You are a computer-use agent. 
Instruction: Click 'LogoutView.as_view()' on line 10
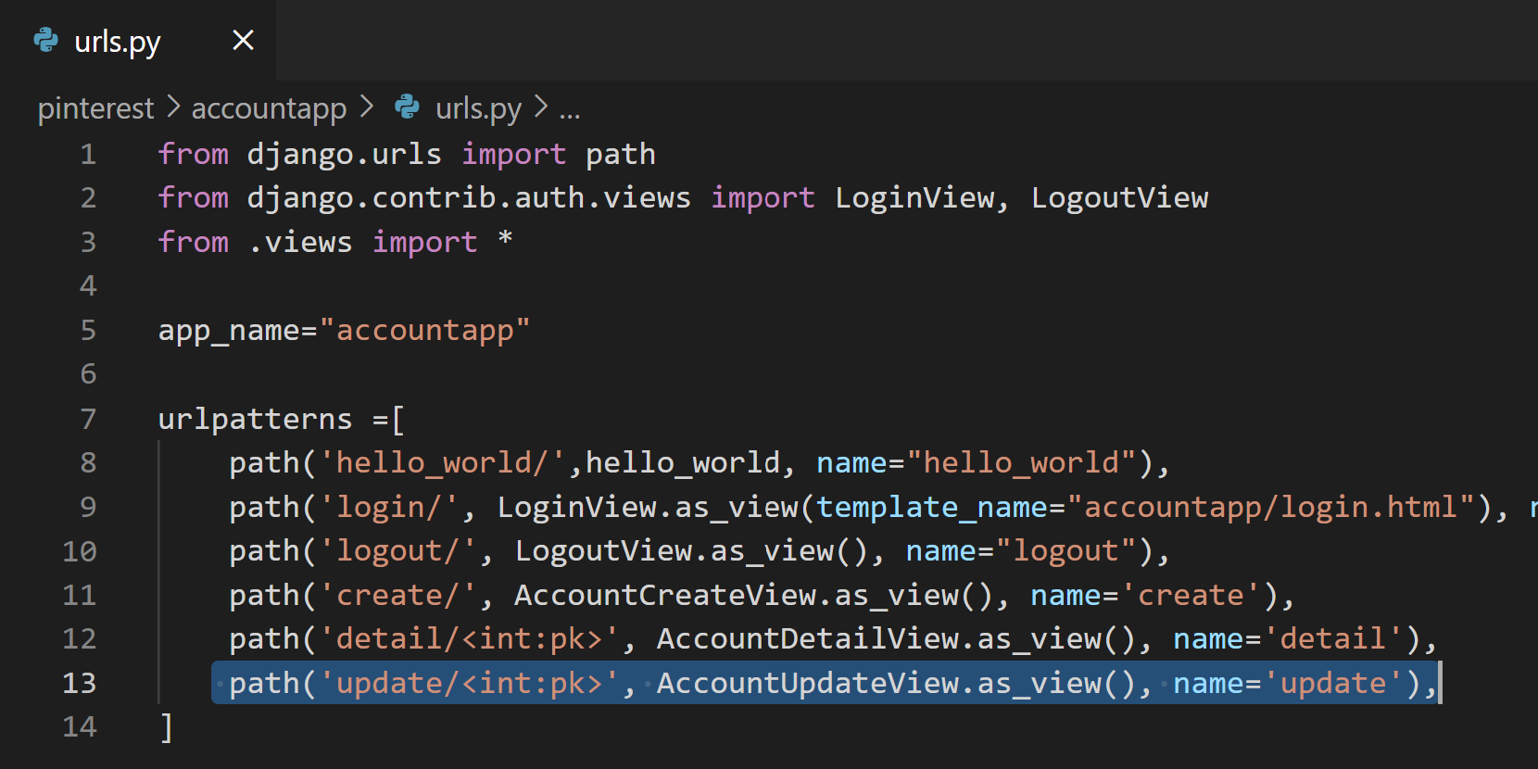click(692, 550)
